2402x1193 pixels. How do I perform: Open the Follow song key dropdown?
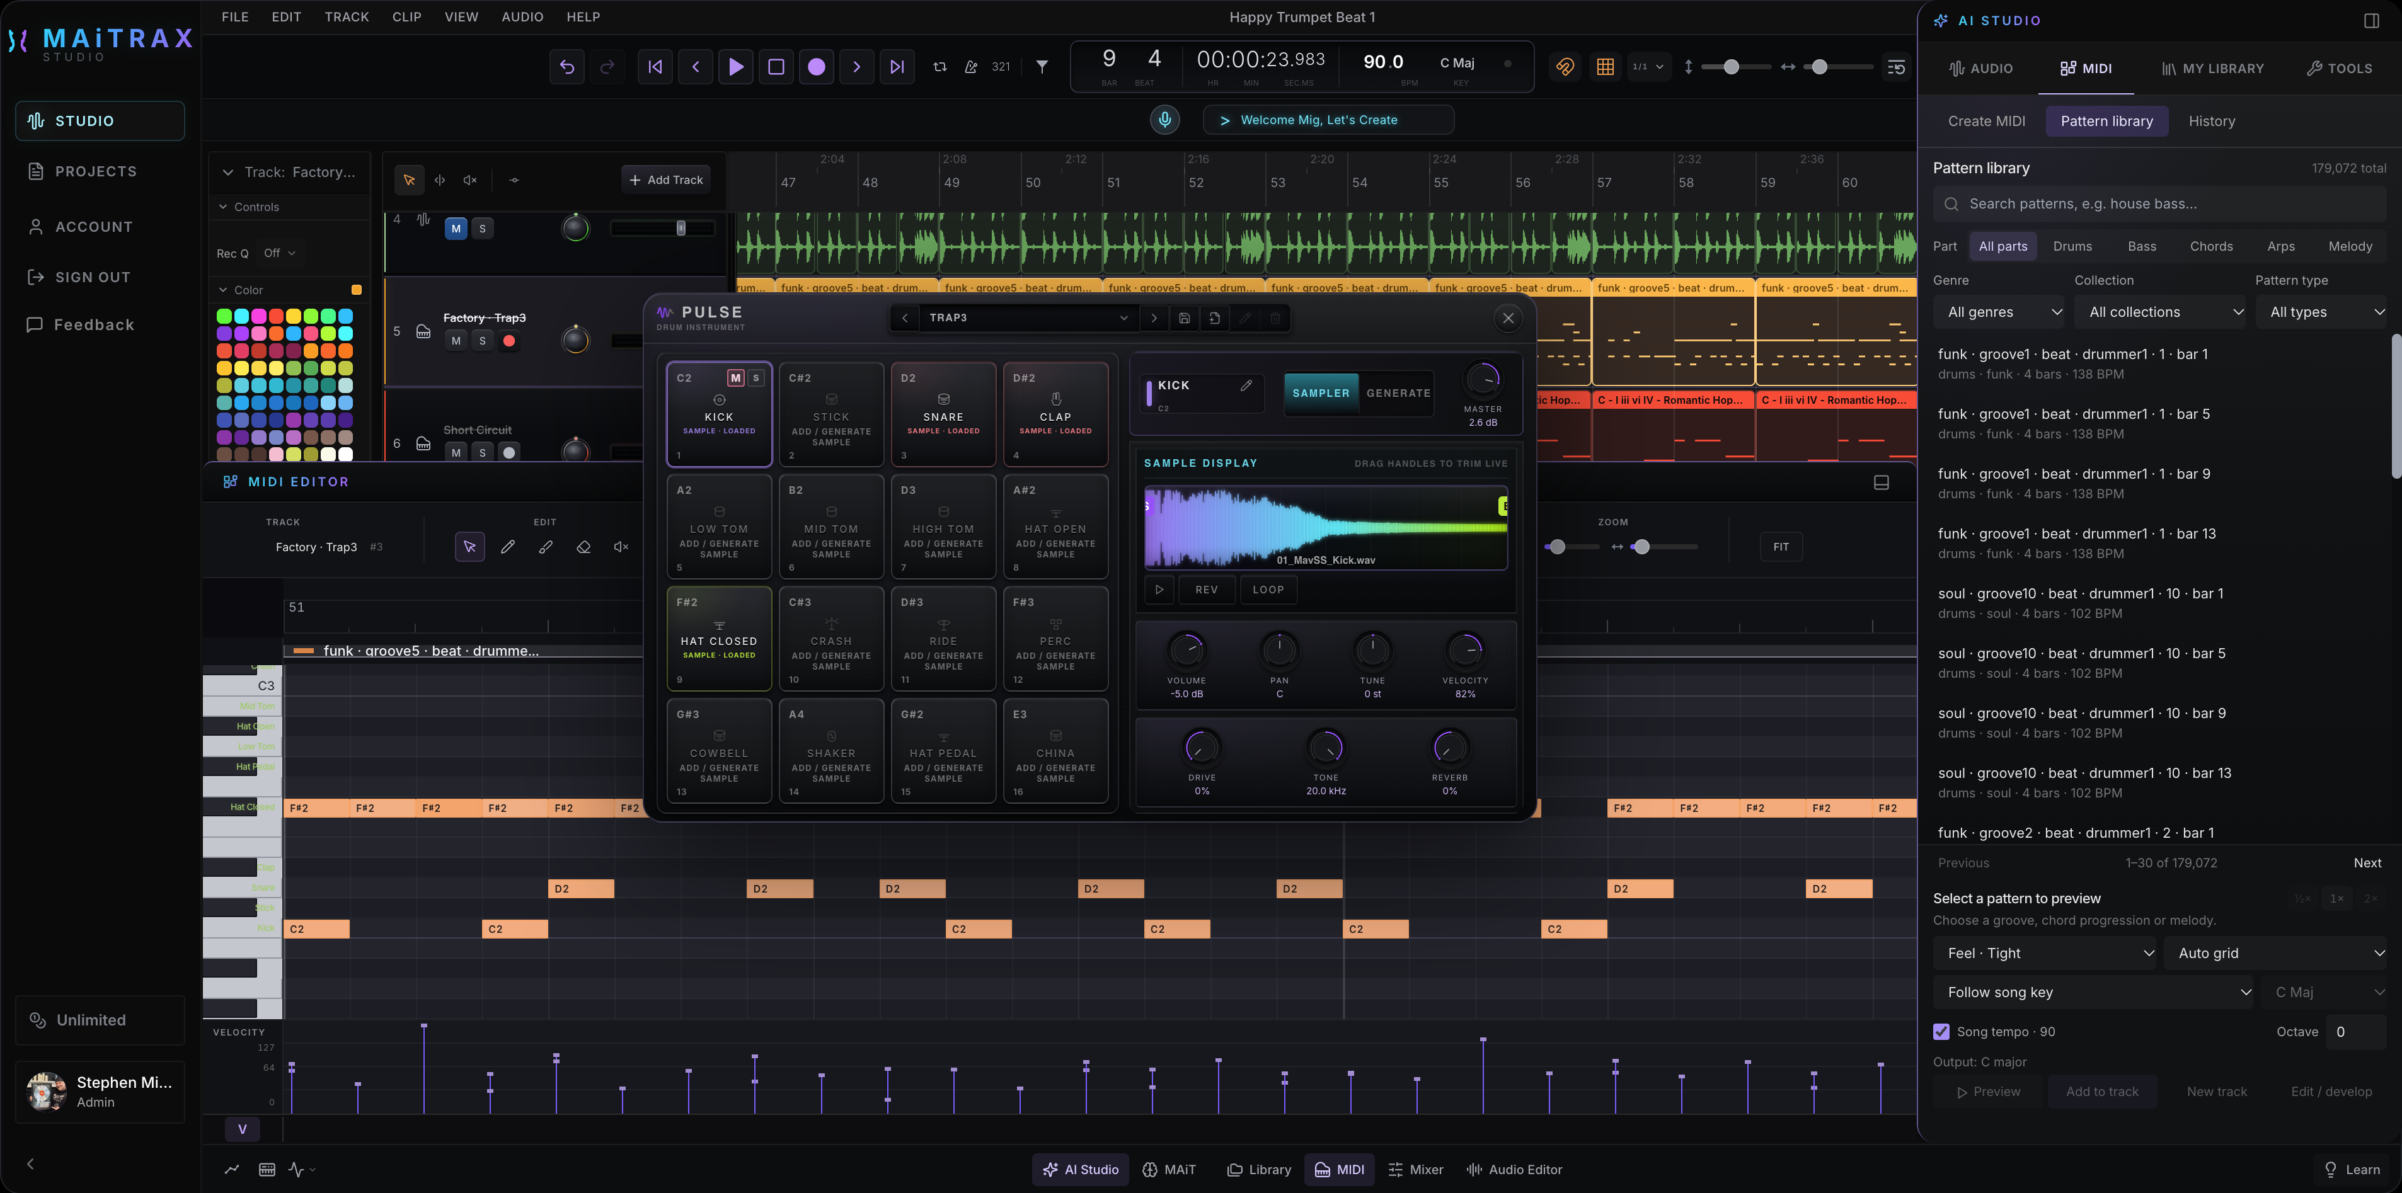(x=2095, y=993)
